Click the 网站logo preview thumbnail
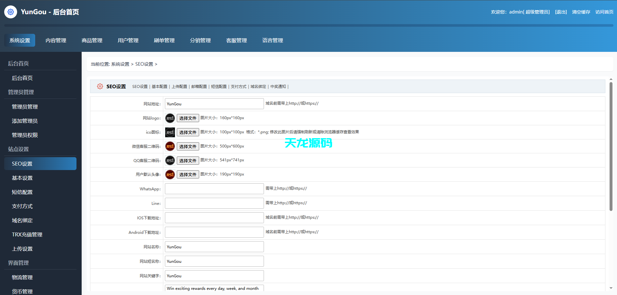 point(170,118)
